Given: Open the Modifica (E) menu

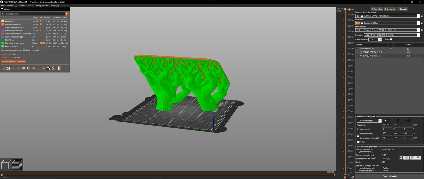Looking at the screenshot, I should click(12, 6).
